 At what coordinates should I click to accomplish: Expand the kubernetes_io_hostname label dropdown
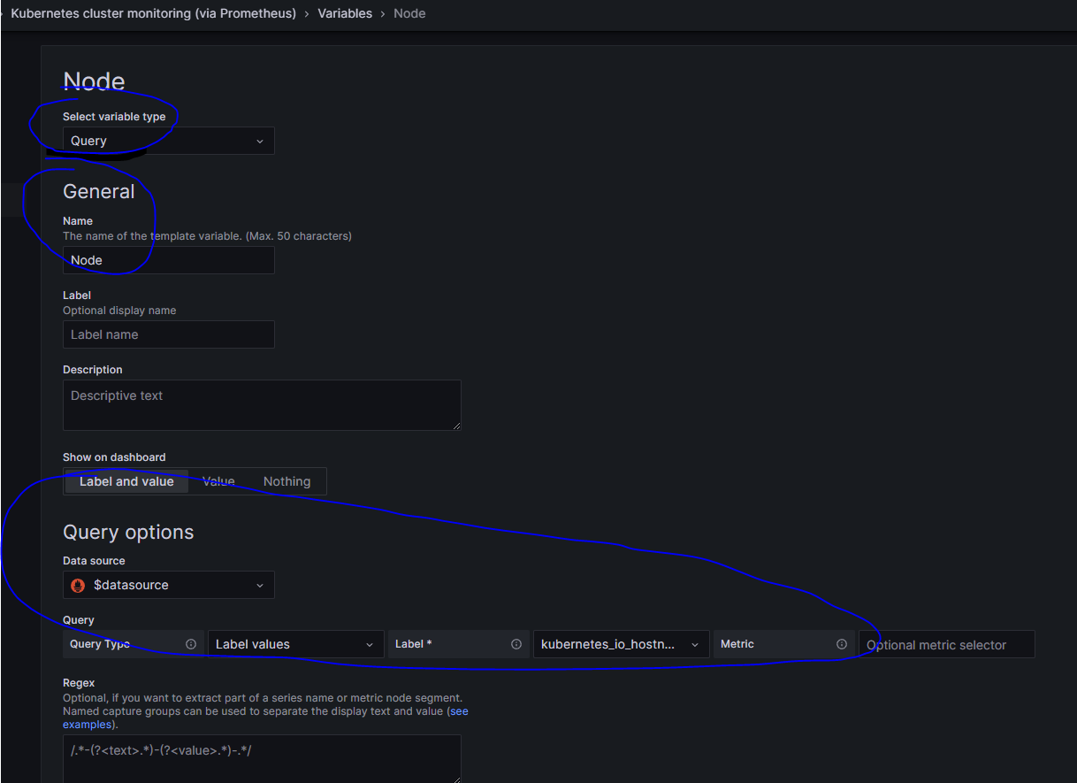tap(620, 644)
